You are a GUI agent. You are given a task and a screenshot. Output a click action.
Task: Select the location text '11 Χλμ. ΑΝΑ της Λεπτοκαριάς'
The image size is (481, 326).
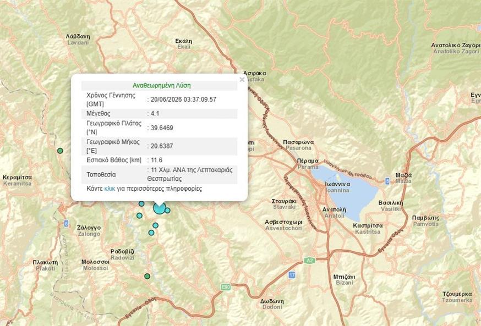tap(192, 170)
